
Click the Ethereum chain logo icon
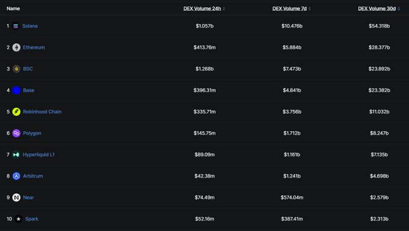pos(16,47)
